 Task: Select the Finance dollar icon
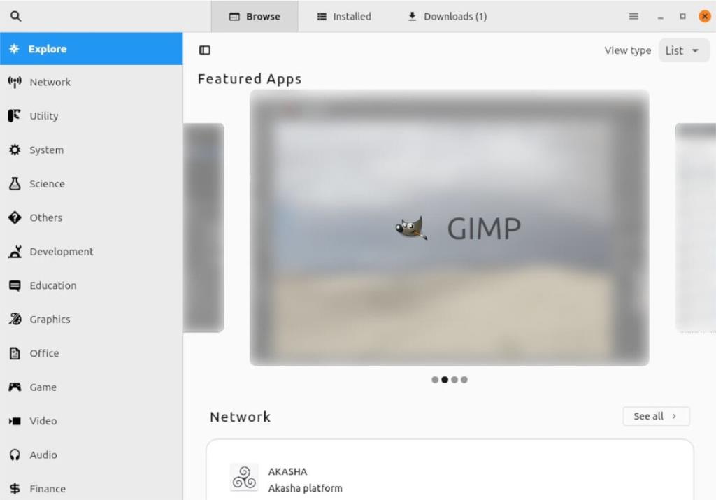15,488
